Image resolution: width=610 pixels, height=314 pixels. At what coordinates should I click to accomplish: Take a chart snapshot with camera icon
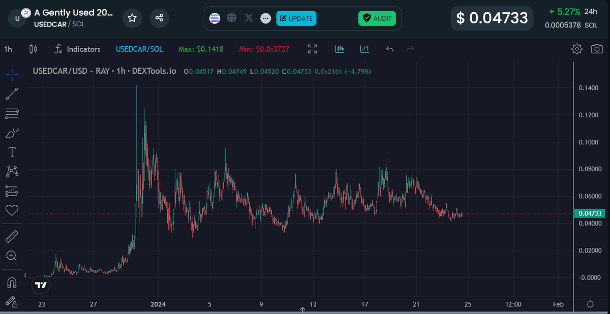pyautogui.click(x=597, y=49)
